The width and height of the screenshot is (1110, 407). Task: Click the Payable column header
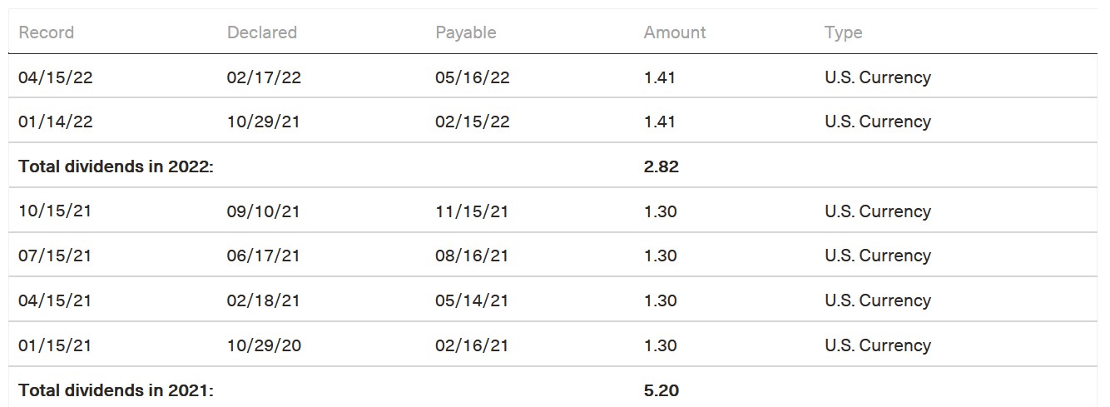[465, 32]
